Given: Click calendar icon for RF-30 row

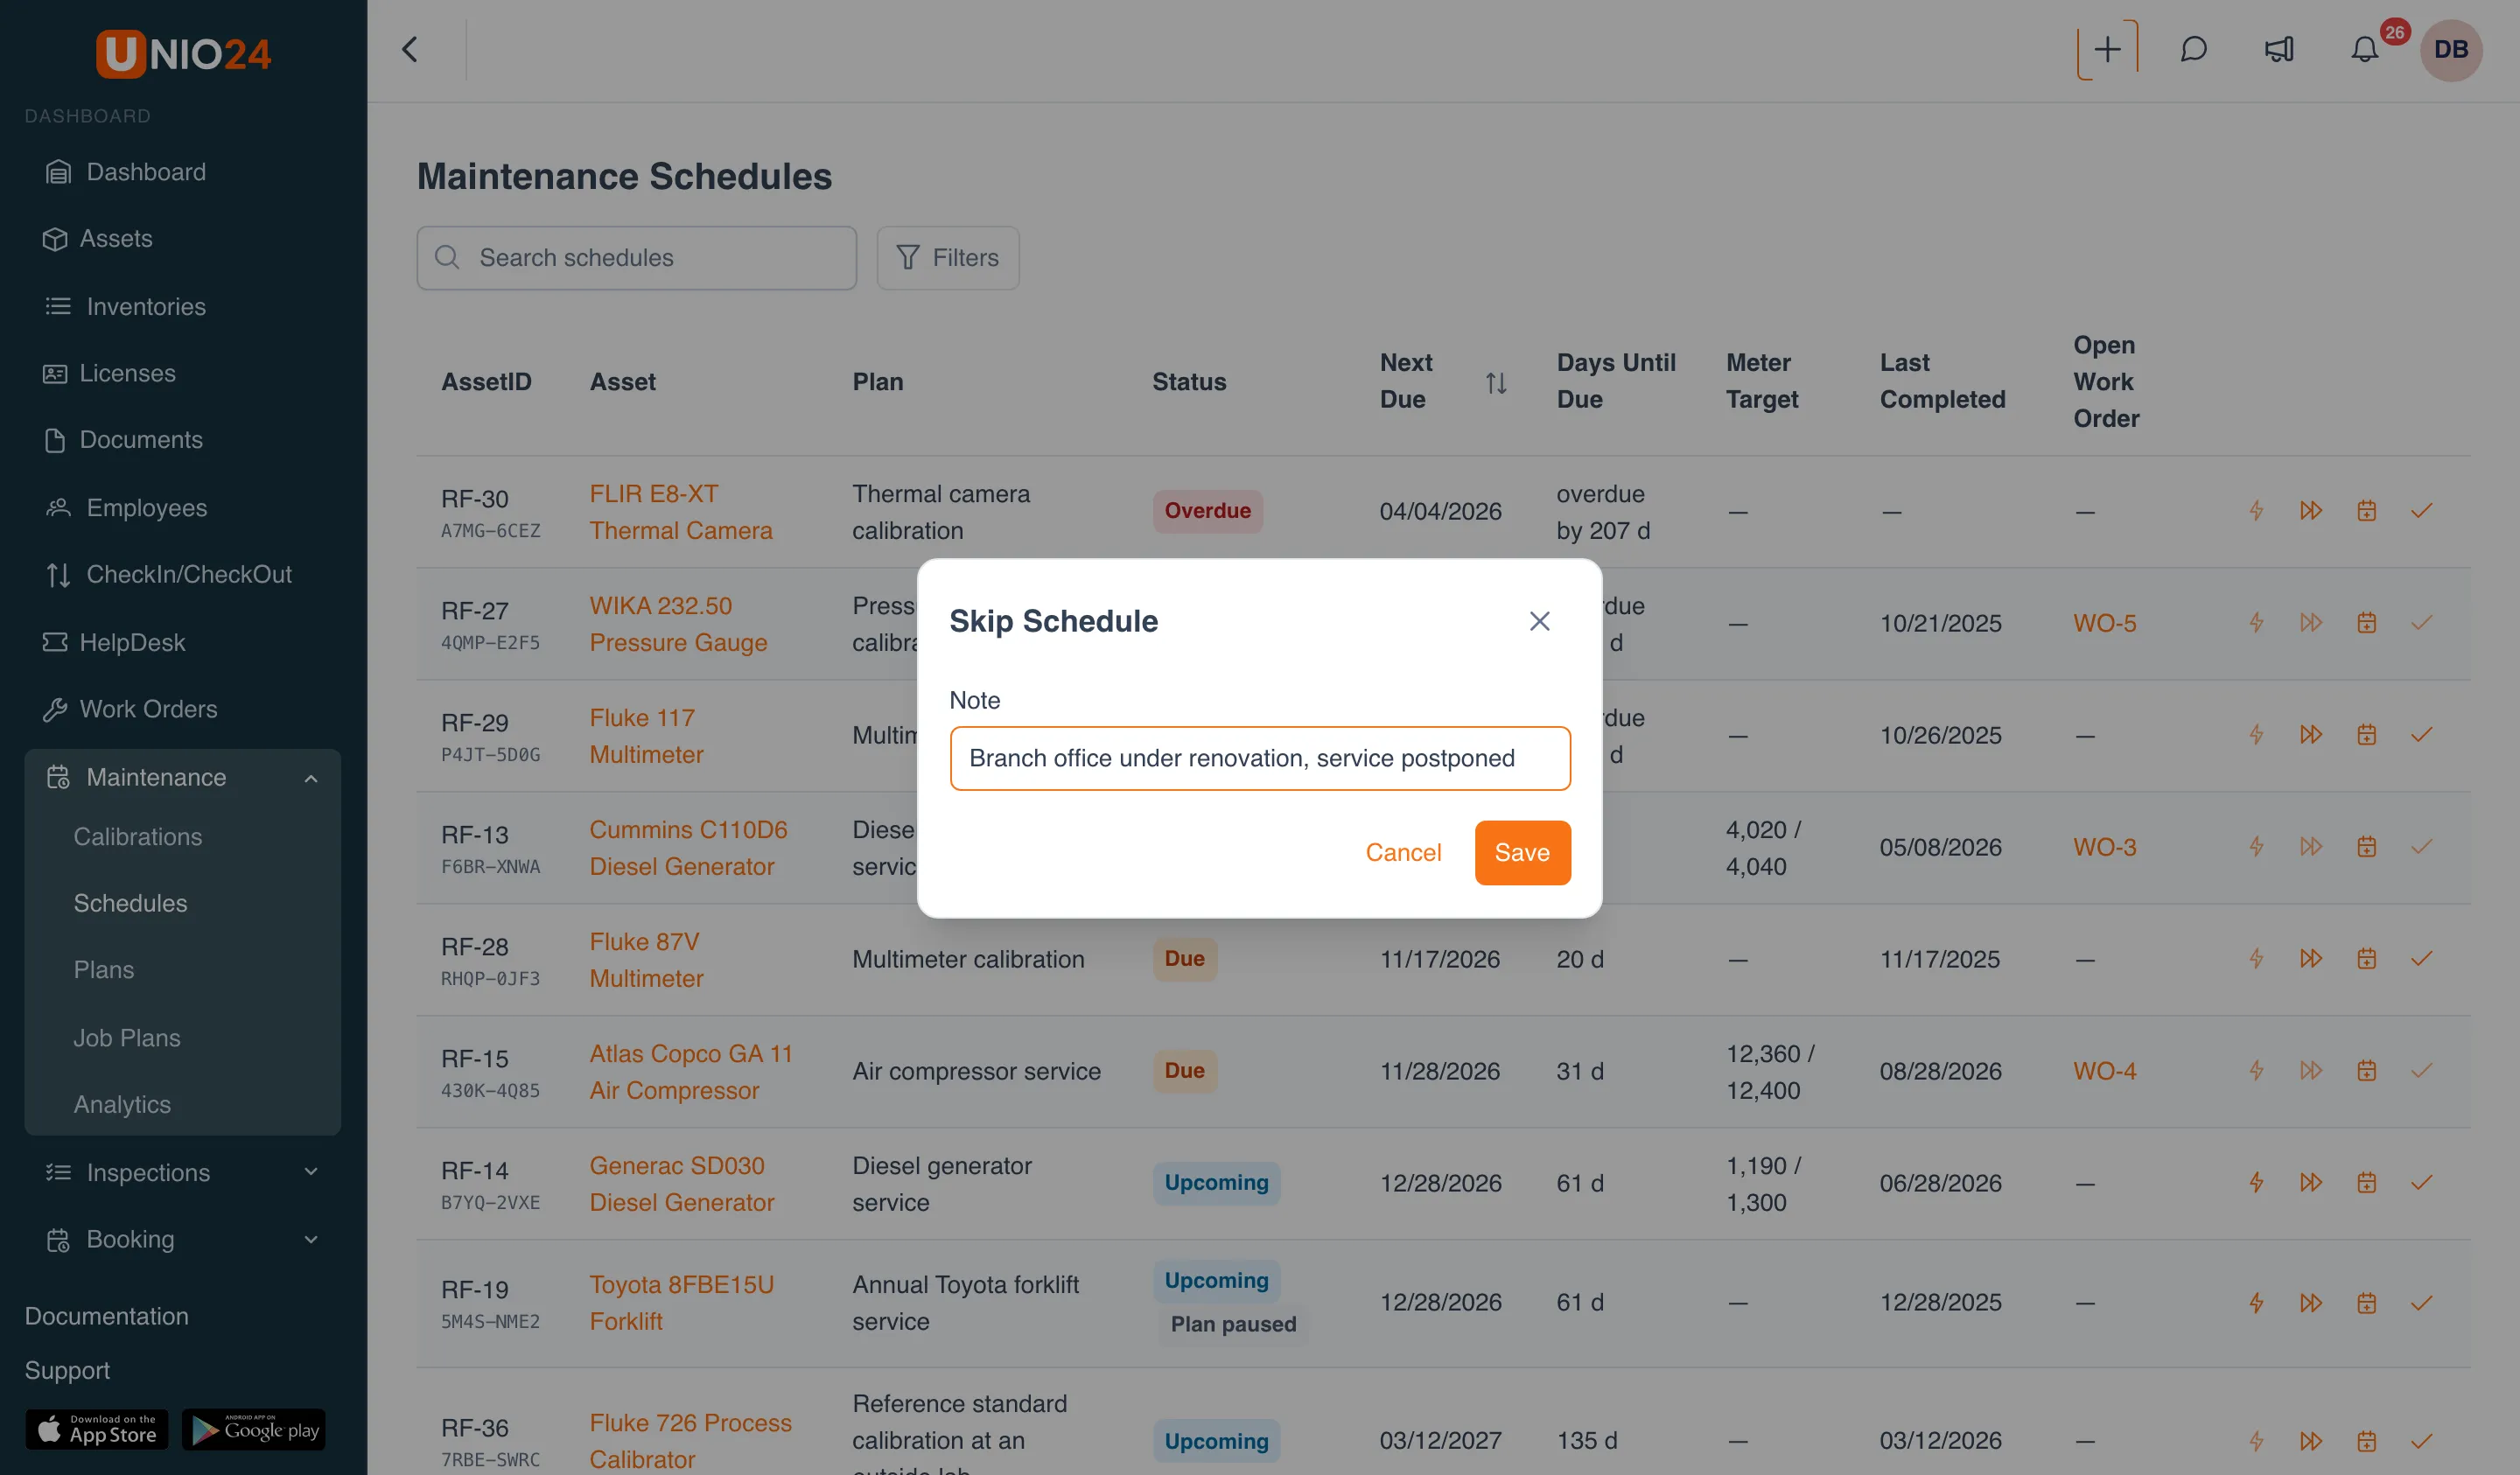Looking at the screenshot, I should [x=2366, y=511].
